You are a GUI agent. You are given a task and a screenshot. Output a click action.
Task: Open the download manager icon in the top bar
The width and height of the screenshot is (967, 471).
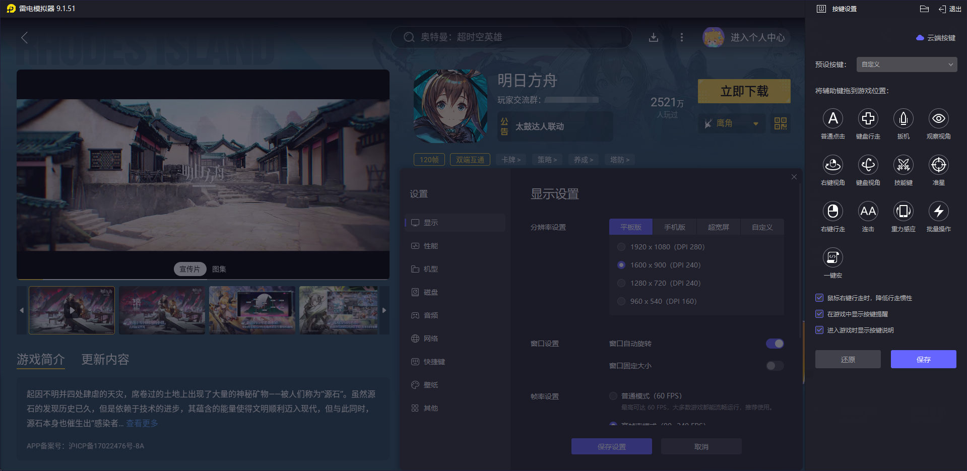click(x=653, y=37)
